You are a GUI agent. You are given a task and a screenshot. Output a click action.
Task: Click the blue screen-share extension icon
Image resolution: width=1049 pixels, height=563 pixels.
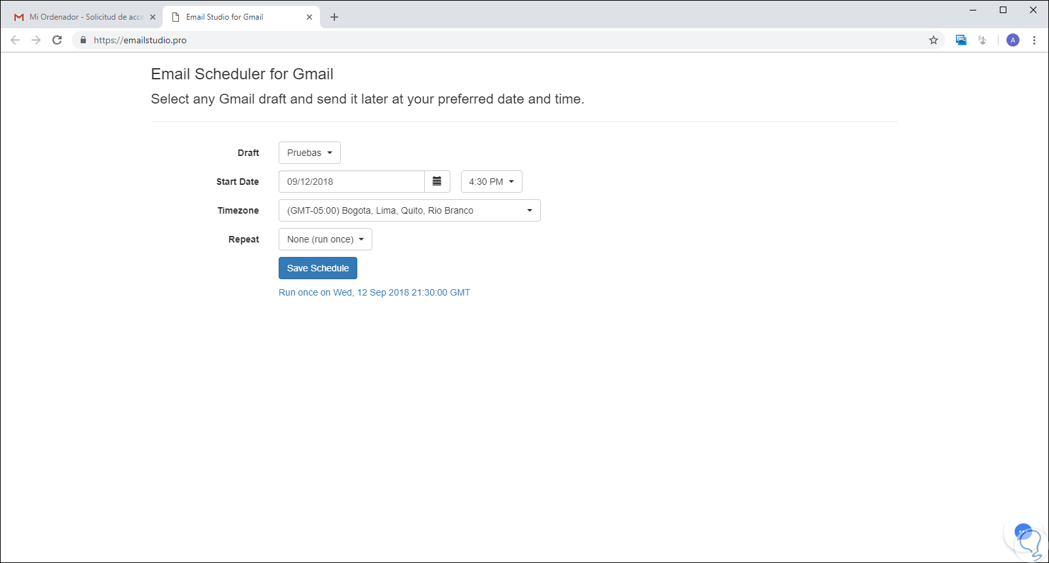coord(961,40)
